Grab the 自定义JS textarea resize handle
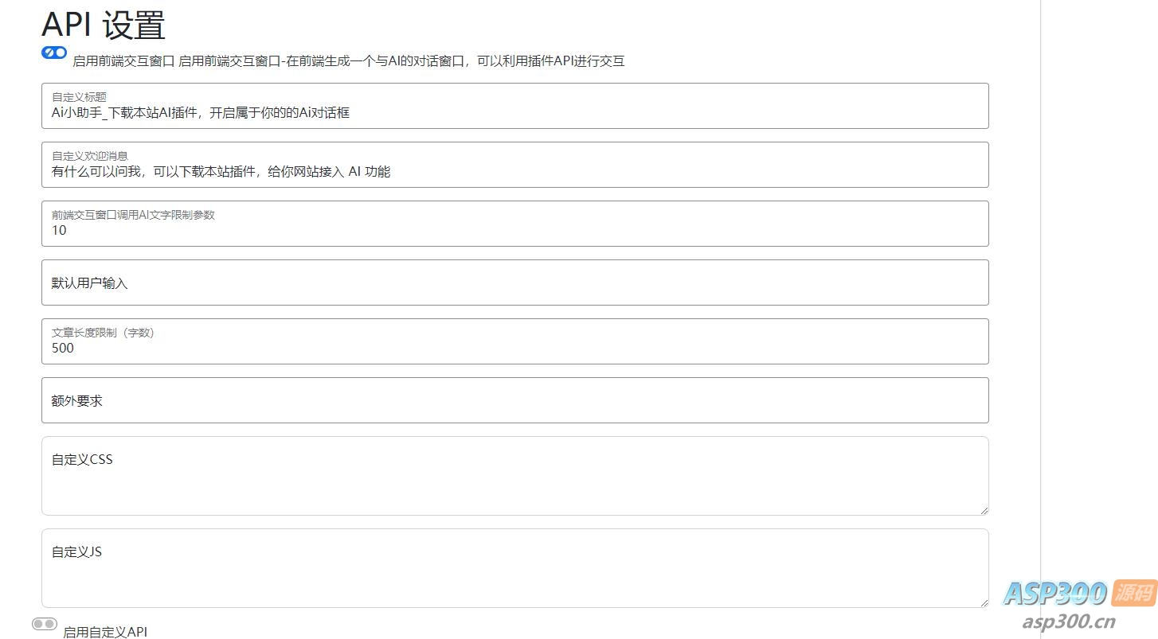 click(984, 602)
